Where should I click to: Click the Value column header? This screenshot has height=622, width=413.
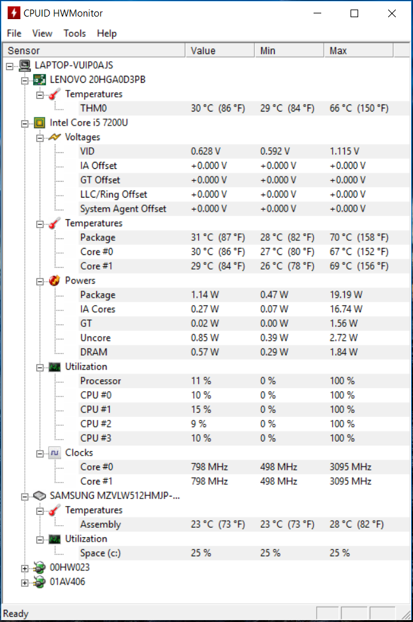click(220, 51)
